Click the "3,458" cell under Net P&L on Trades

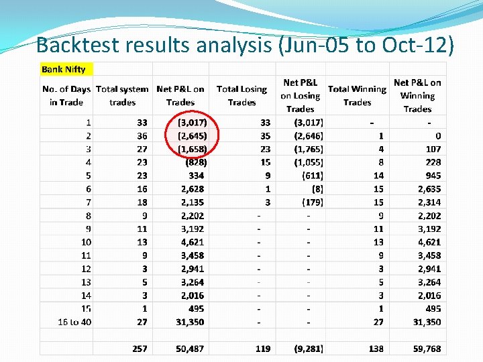193,255
